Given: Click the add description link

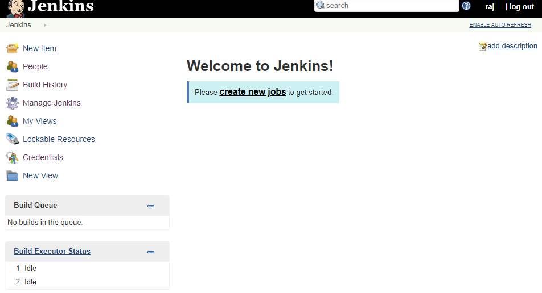Looking at the screenshot, I should point(512,46).
